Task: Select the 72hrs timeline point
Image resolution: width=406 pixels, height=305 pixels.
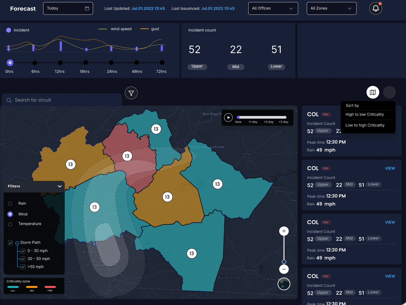Action: 162,62
